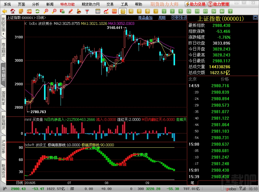Click the yellow back arrow icon

4,11
